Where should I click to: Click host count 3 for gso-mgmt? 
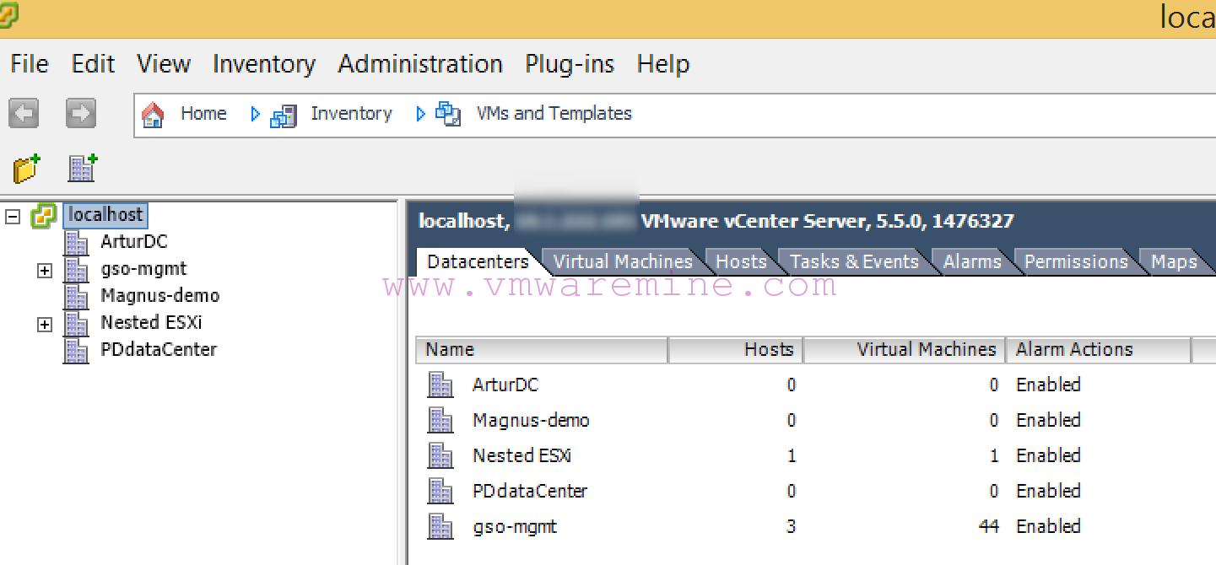click(791, 527)
